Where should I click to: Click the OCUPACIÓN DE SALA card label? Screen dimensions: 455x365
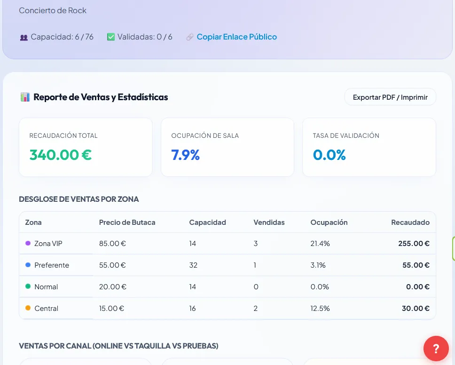click(205, 135)
